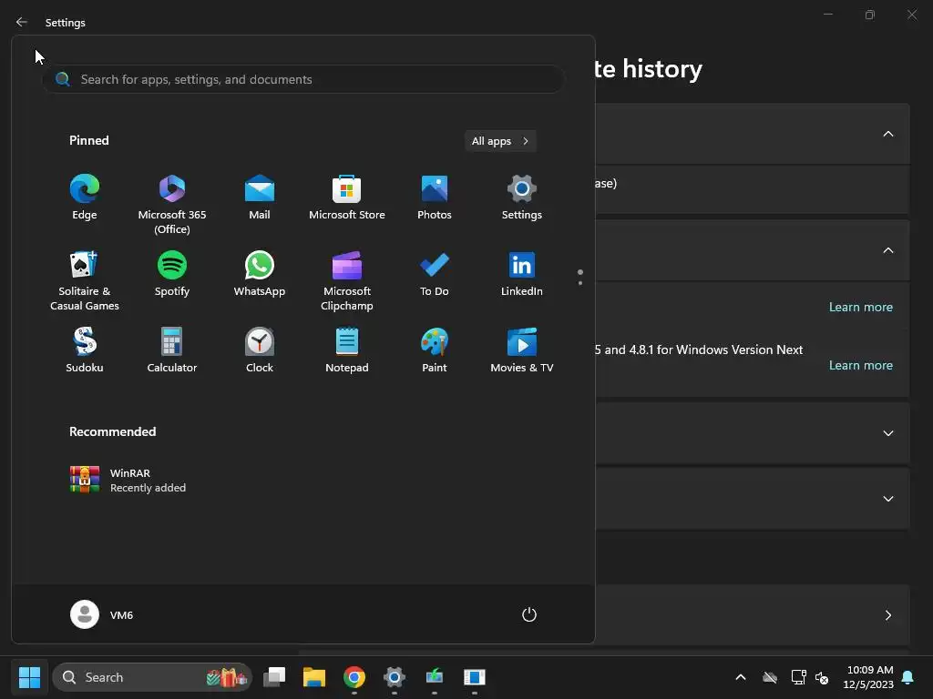
Task: Expand the third update history section
Action: (887, 433)
